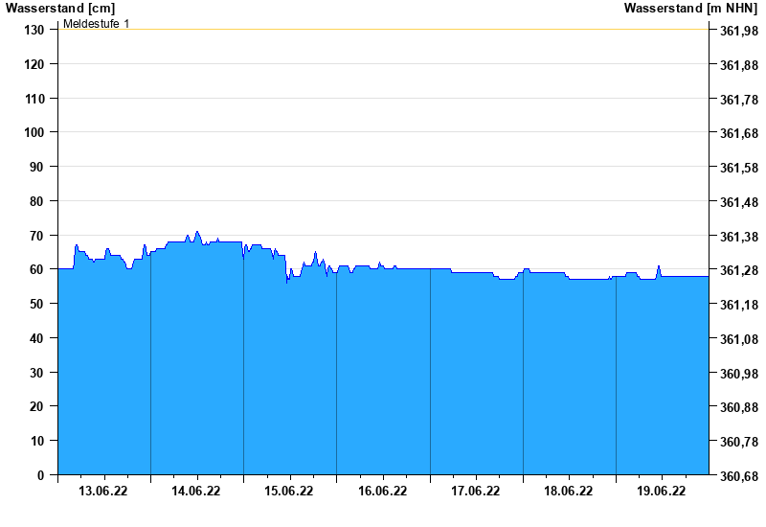Click the Wasserstand [m NHN] axis title

tap(690, 9)
